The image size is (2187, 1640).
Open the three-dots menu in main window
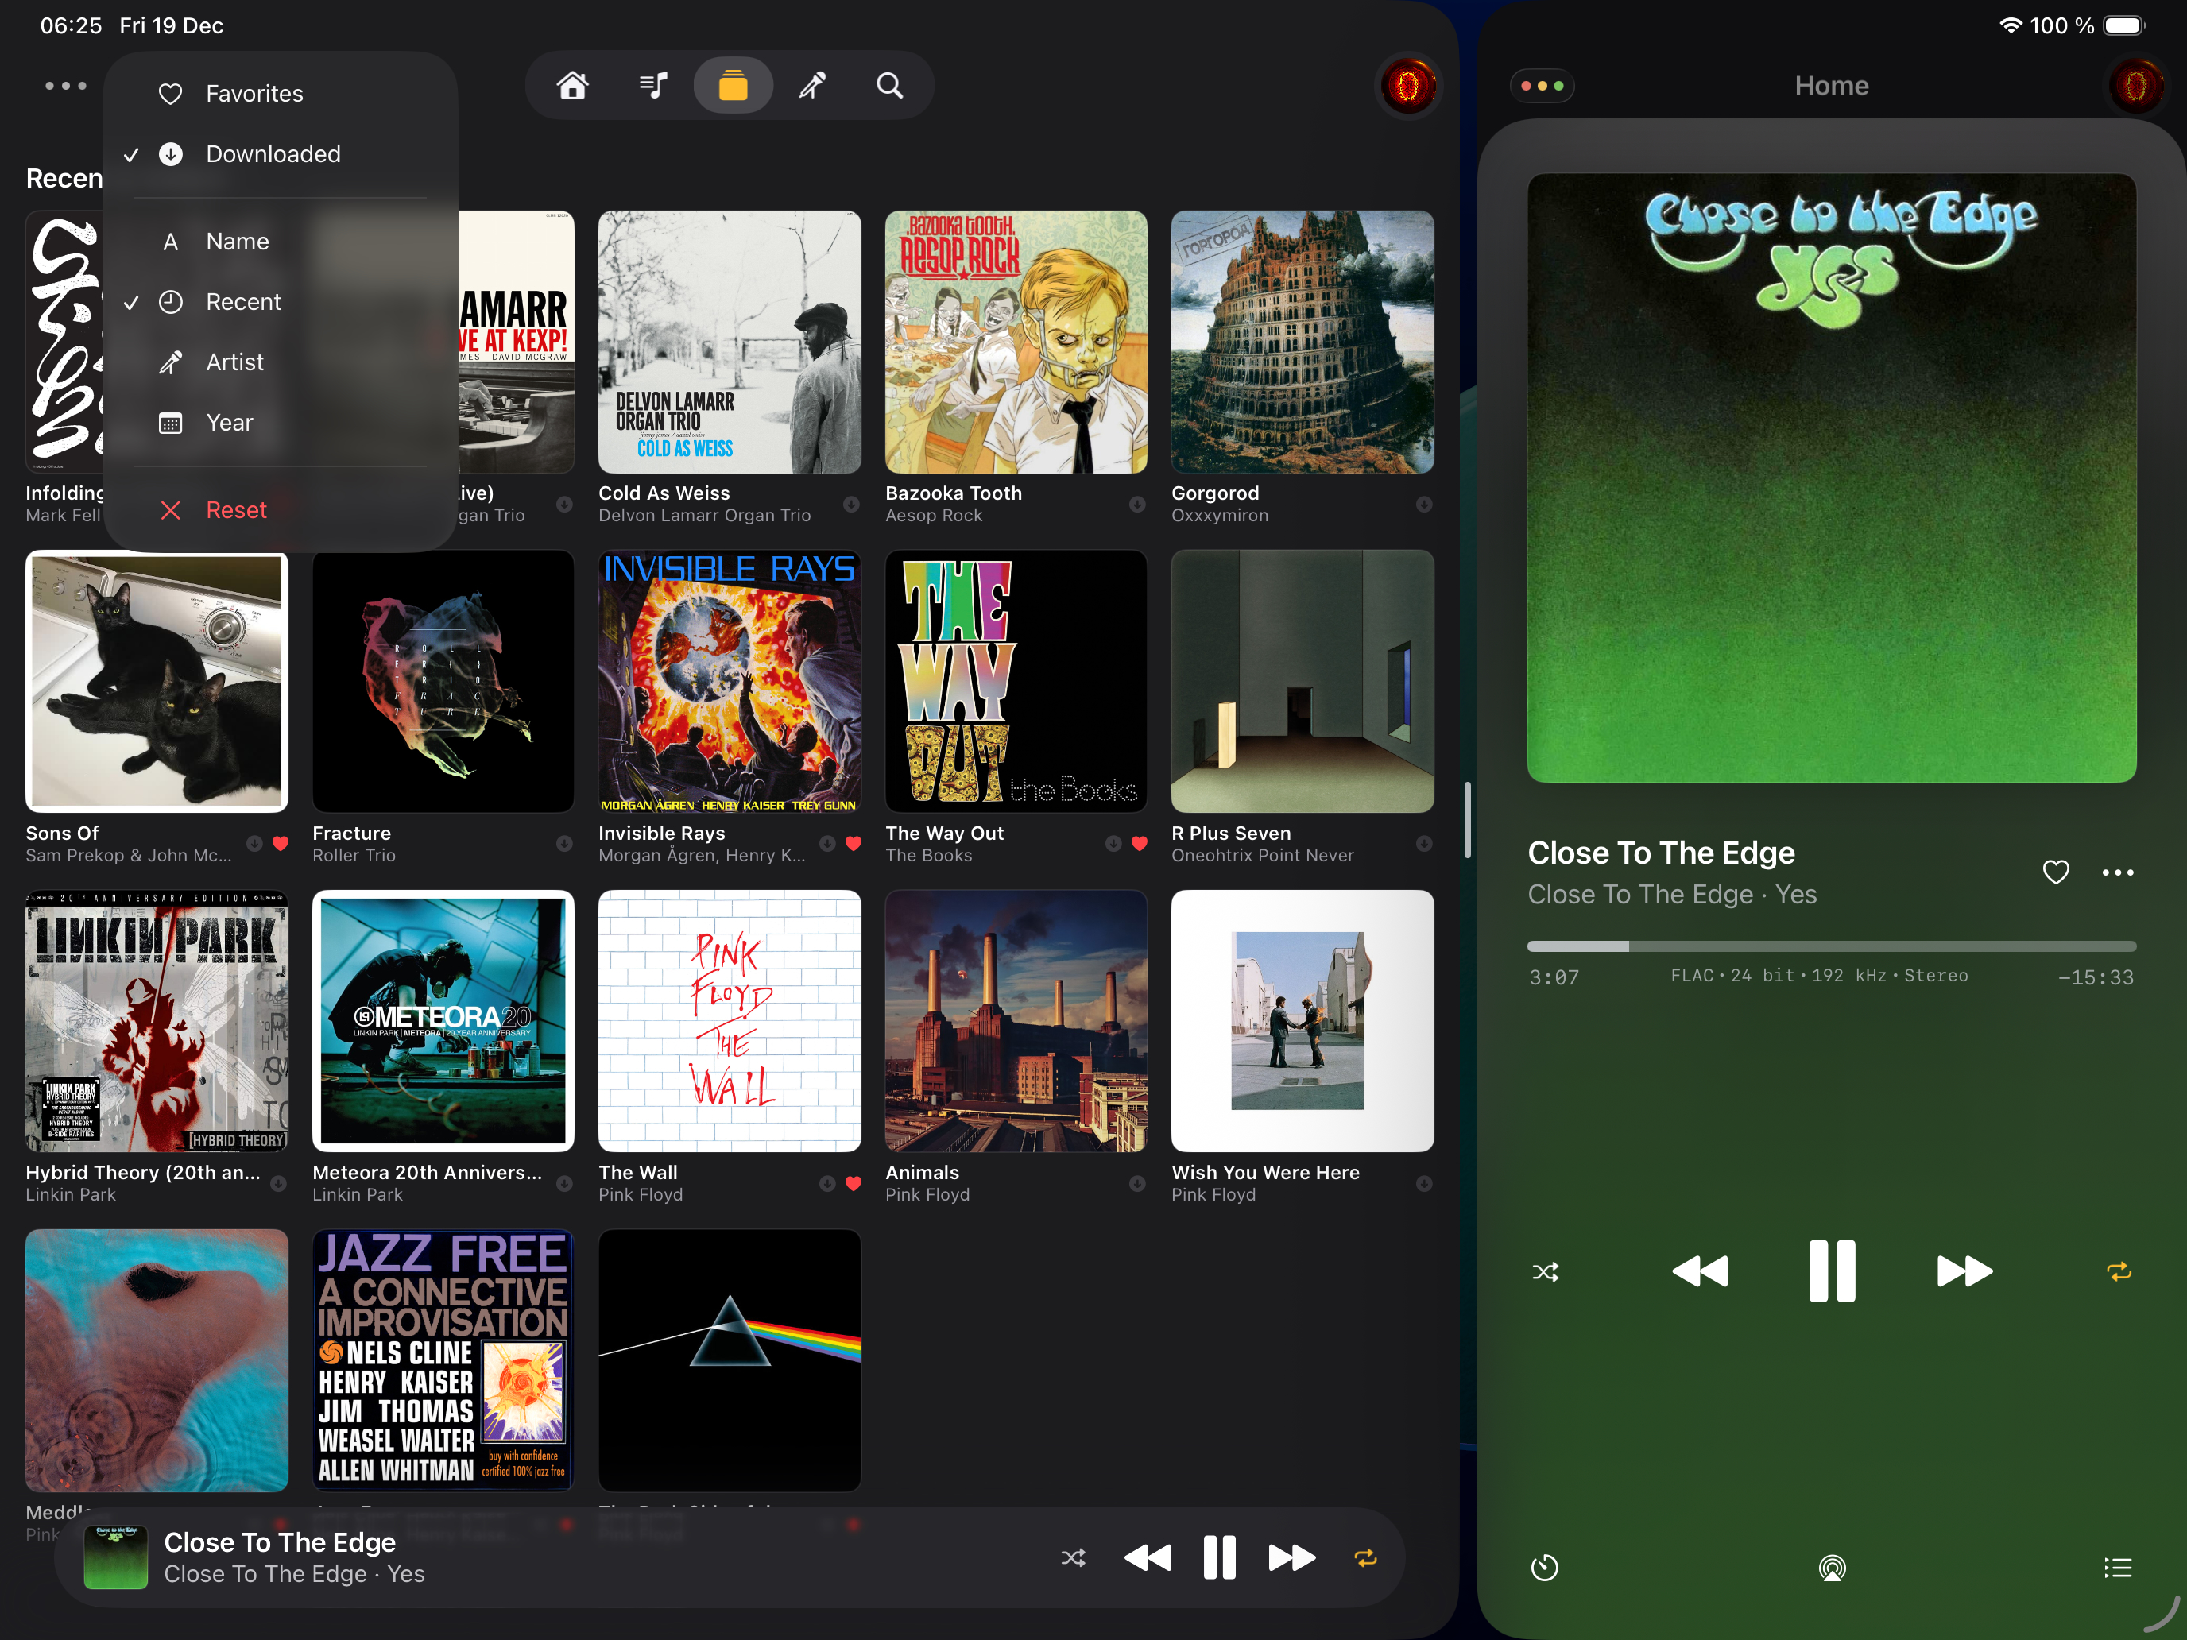click(66, 86)
